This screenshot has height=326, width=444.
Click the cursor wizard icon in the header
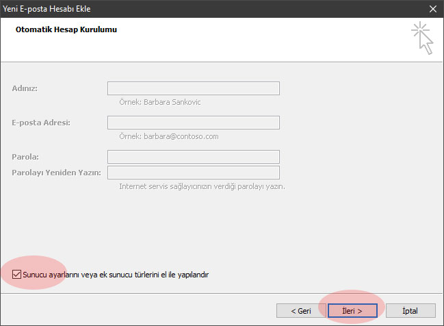point(422,38)
